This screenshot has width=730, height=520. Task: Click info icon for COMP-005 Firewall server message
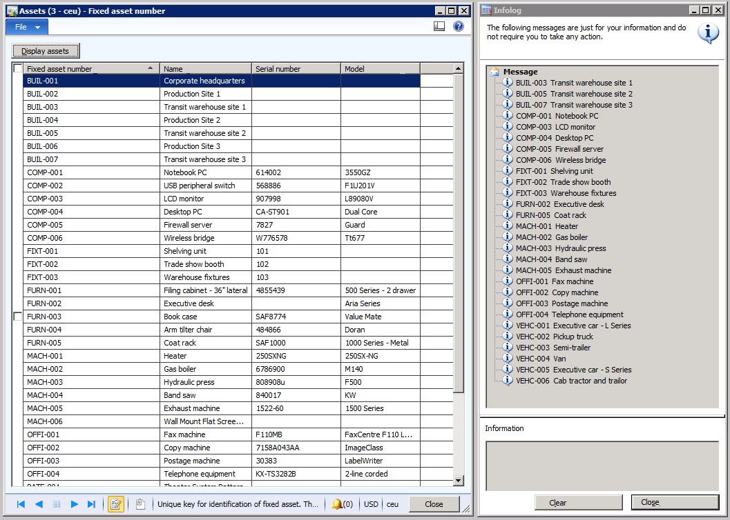pos(508,149)
